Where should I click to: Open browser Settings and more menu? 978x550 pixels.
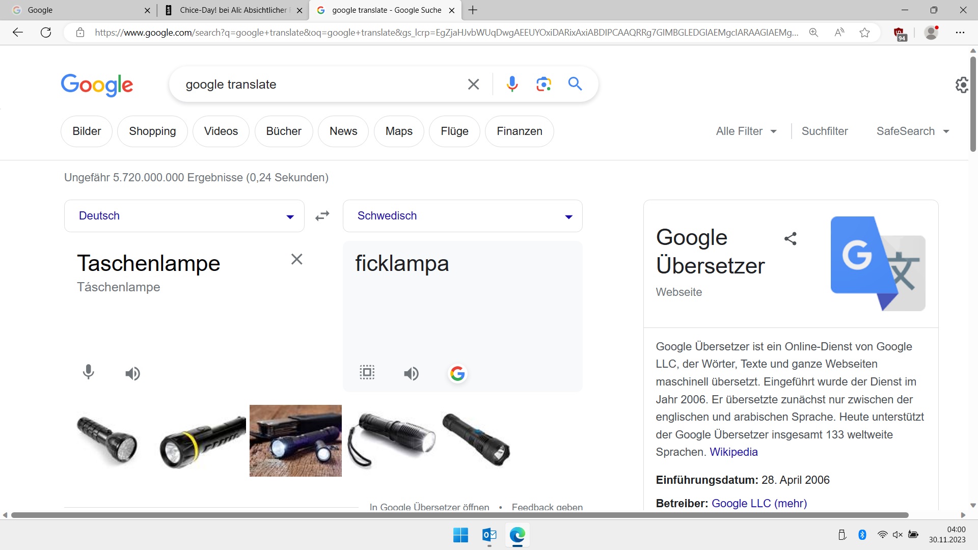tap(960, 33)
